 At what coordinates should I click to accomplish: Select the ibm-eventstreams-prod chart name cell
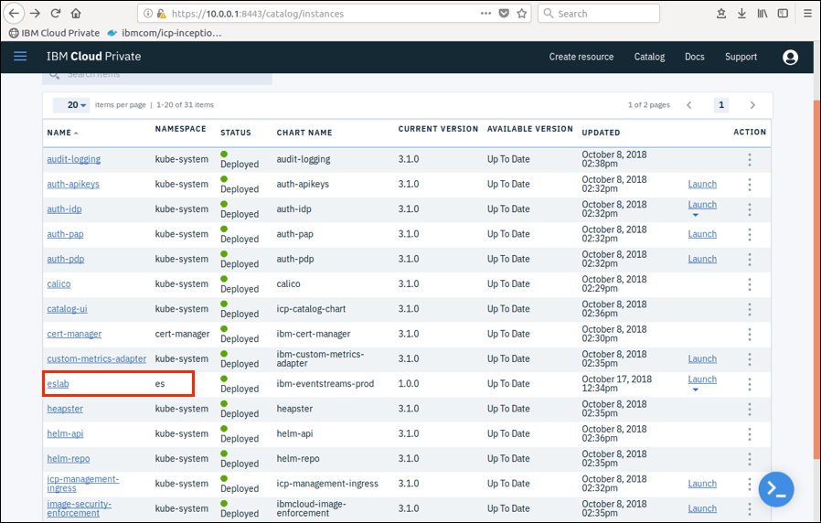coord(325,384)
